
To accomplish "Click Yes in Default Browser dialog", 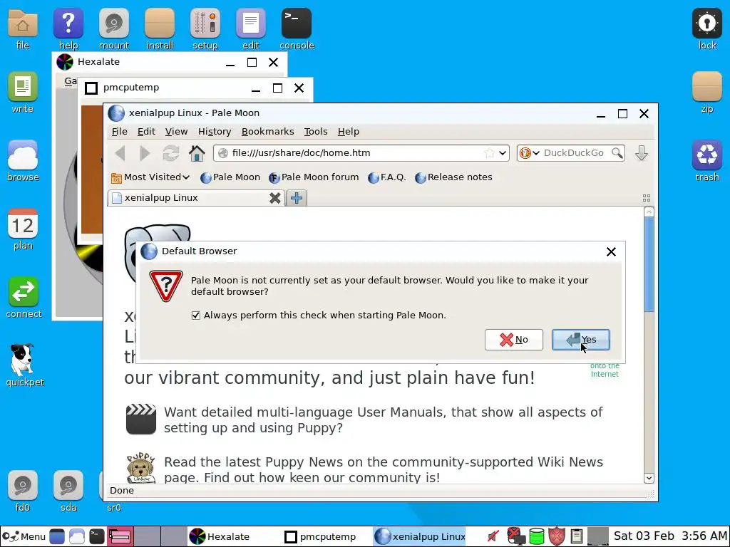I will [x=580, y=340].
